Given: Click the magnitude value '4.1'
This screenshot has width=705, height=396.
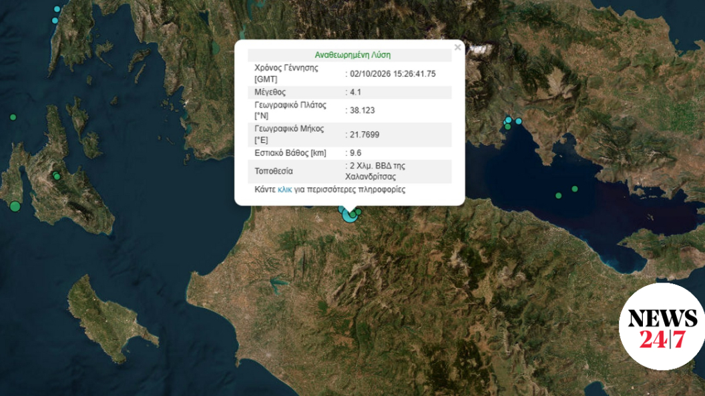Looking at the screenshot, I should coord(355,92).
